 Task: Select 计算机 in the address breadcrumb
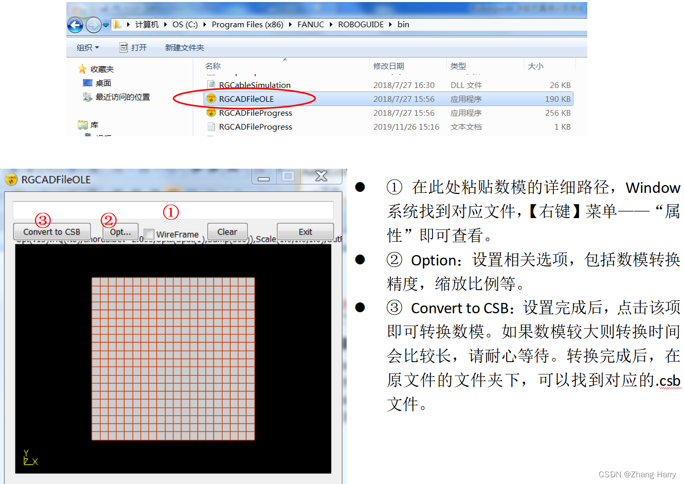[x=147, y=25]
